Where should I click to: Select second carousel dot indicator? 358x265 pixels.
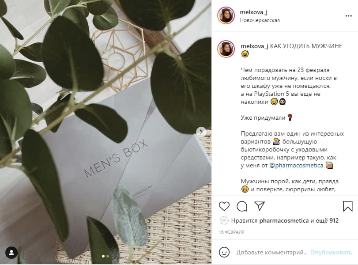(x=108, y=256)
